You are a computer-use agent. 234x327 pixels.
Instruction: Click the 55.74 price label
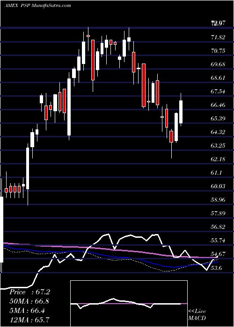click(x=218, y=240)
